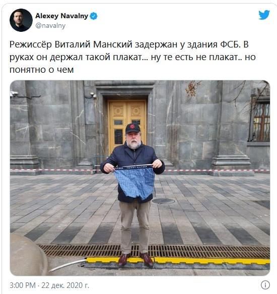This screenshot has width=277, height=294.
Task: Click the date 22 дек. 2020 г.
Action: pyautogui.click(x=65, y=285)
